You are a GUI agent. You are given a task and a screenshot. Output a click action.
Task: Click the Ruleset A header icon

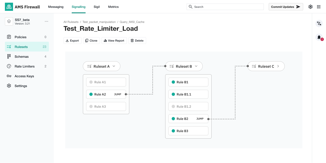(x=89, y=66)
